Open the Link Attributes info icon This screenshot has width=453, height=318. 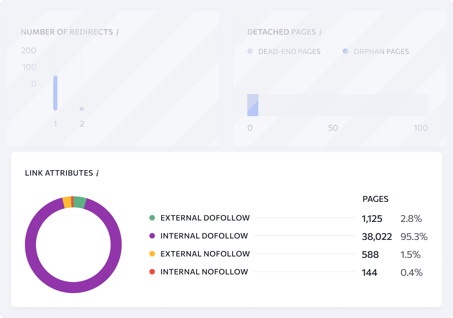pos(97,173)
